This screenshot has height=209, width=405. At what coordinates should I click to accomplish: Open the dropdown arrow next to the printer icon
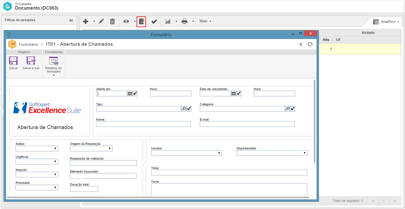pyautogui.click(x=193, y=21)
